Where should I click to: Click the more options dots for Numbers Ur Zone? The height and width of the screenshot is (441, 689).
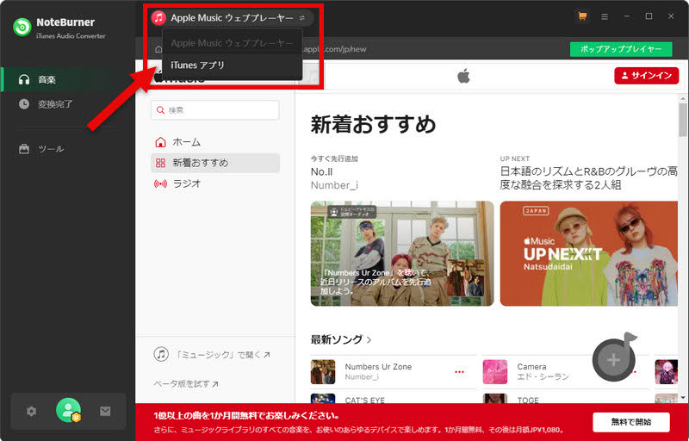pos(459,371)
